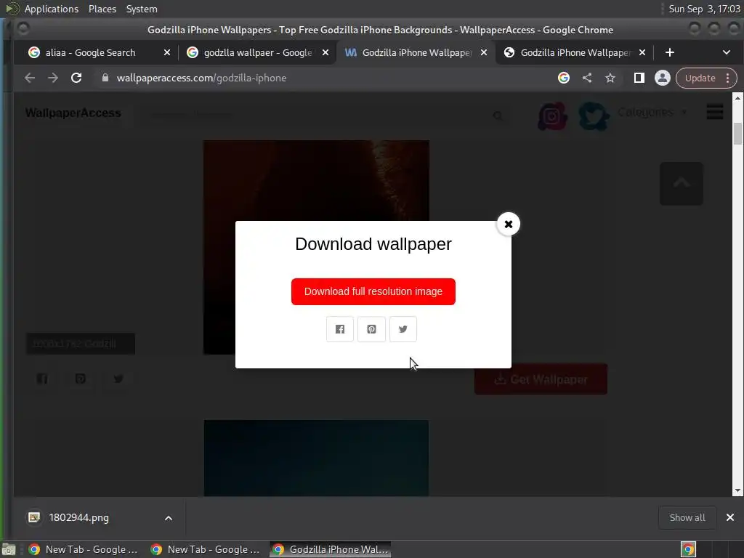Reload the wallpaperaccess page
This screenshot has height=558, width=744.
click(x=76, y=78)
